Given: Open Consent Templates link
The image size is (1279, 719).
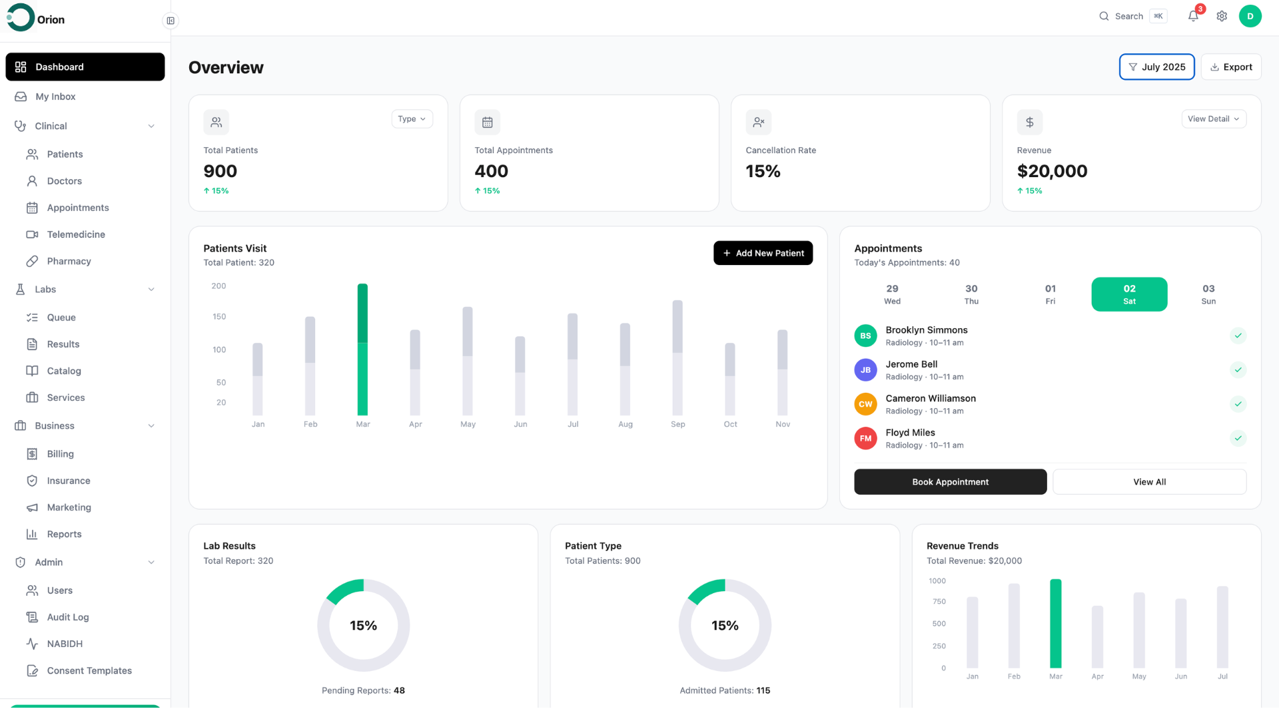Looking at the screenshot, I should (x=85, y=670).
